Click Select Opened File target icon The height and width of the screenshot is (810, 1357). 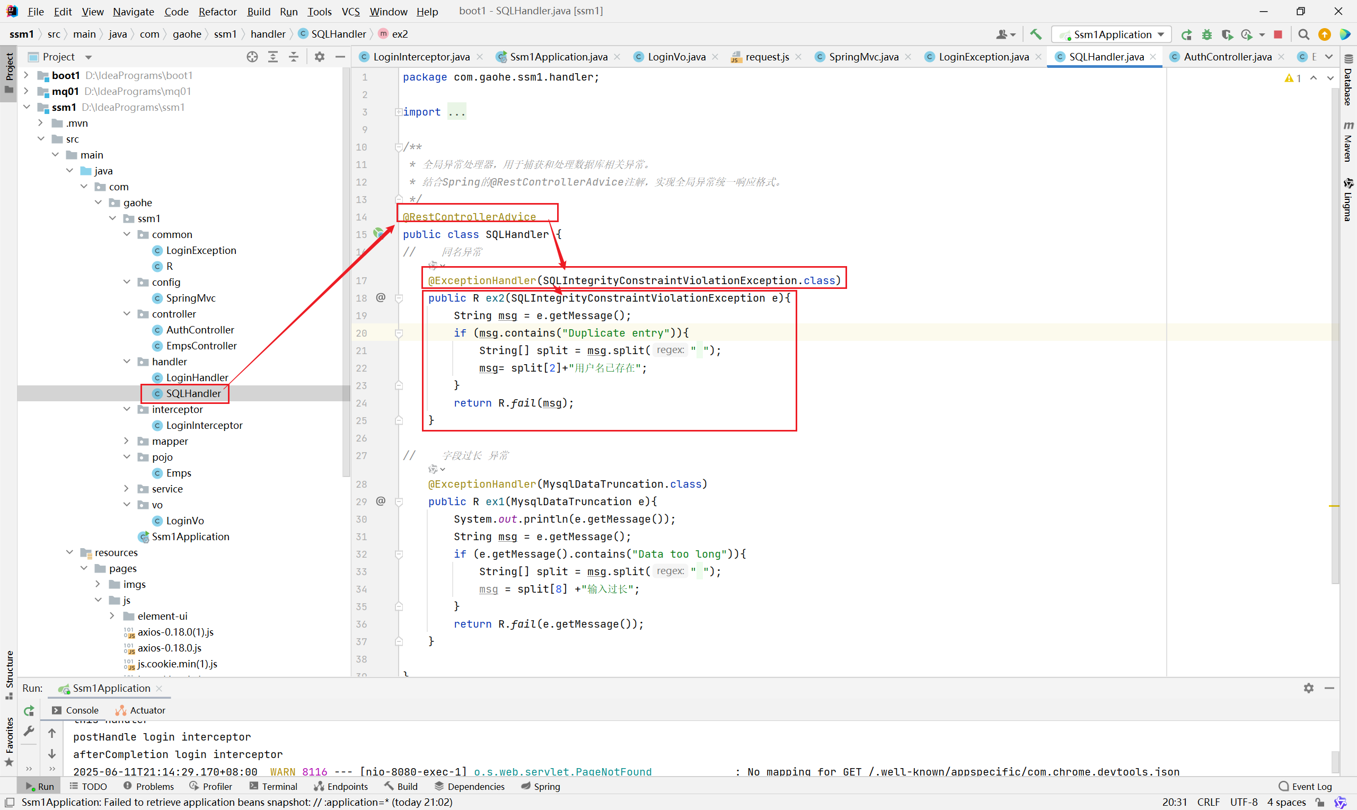[x=252, y=57]
